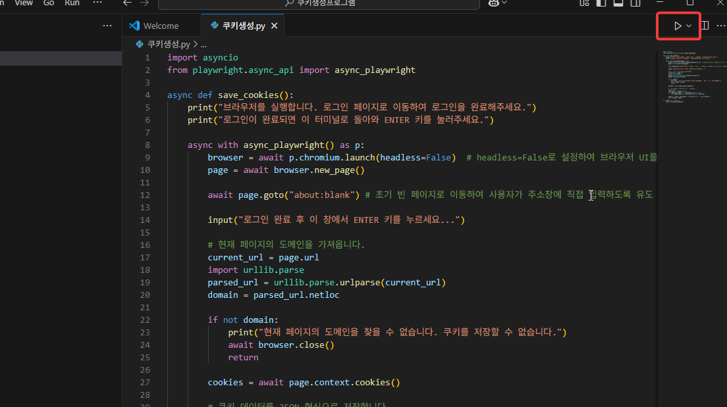
Task: Run the Python file using the play button
Action: (678, 25)
